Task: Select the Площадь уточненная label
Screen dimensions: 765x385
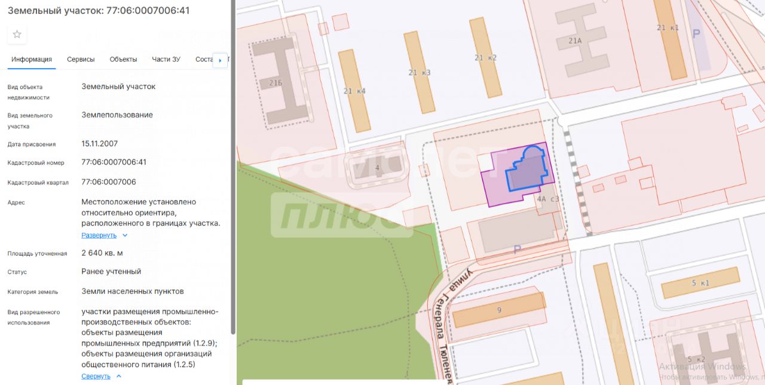Action: point(38,254)
